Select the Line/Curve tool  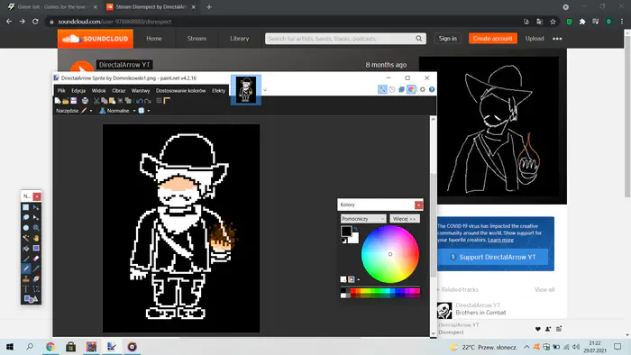pos(36,289)
